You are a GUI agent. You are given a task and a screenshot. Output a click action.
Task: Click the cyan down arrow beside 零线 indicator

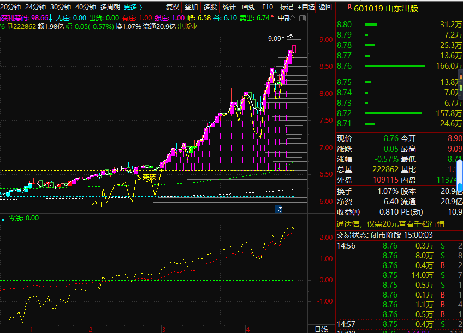[x=3, y=218]
